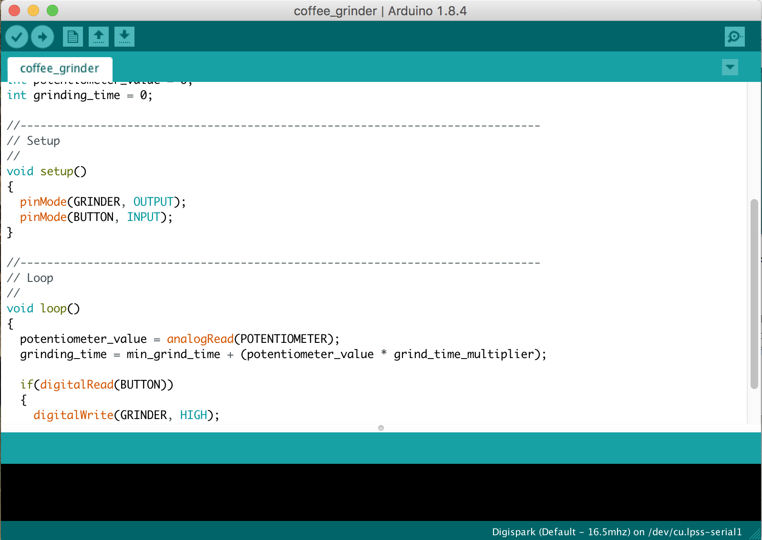
Task: Click the "void loop()" line
Action: coord(43,309)
